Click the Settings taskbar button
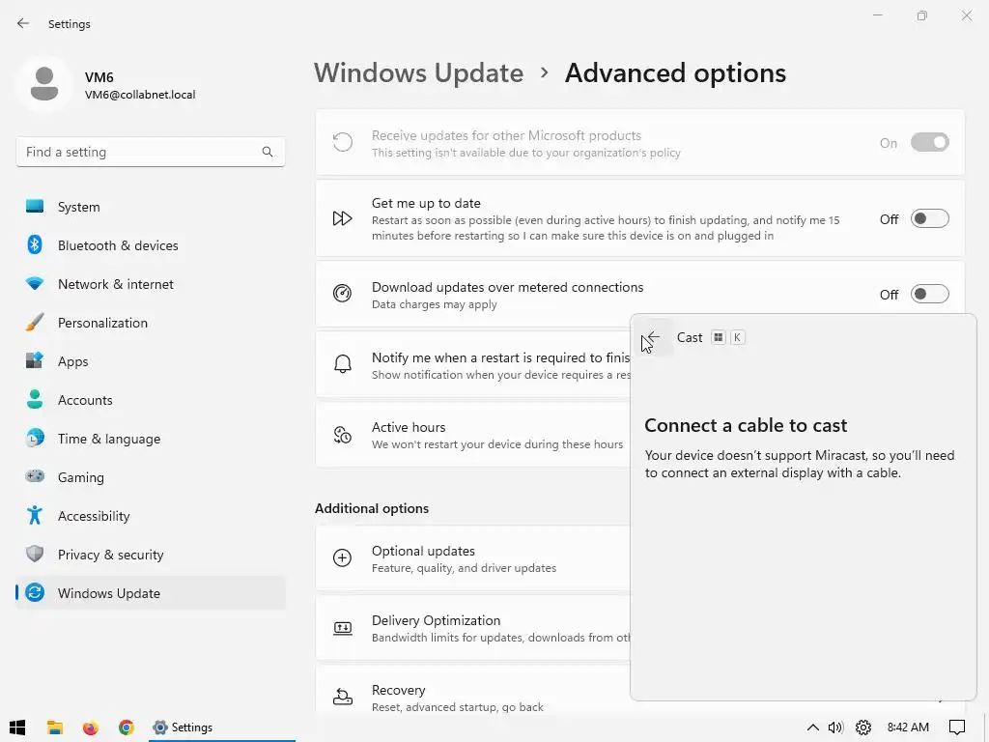Screen dimensions: 989x742 pyautogui.click(x=221, y=727)
